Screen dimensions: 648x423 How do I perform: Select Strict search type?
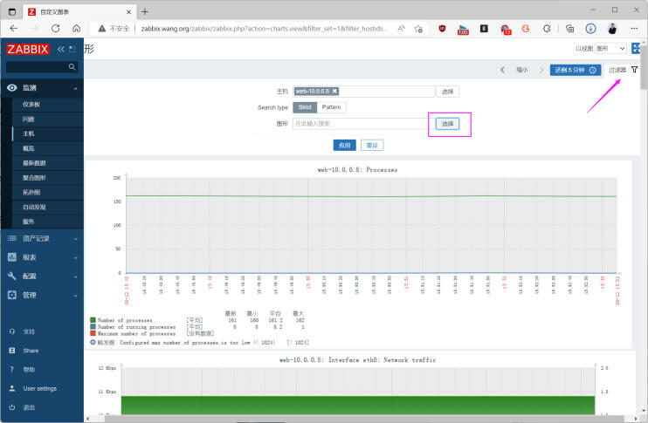[x=305, y=107]
